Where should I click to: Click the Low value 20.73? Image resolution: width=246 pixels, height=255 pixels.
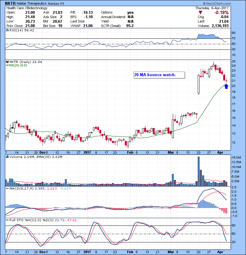coord(30,21)
